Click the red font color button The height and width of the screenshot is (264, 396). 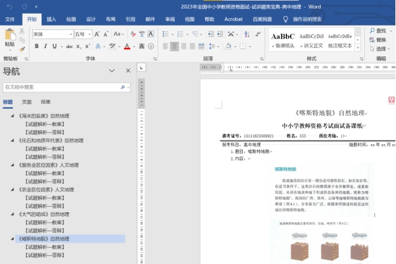tap(126, 46)
